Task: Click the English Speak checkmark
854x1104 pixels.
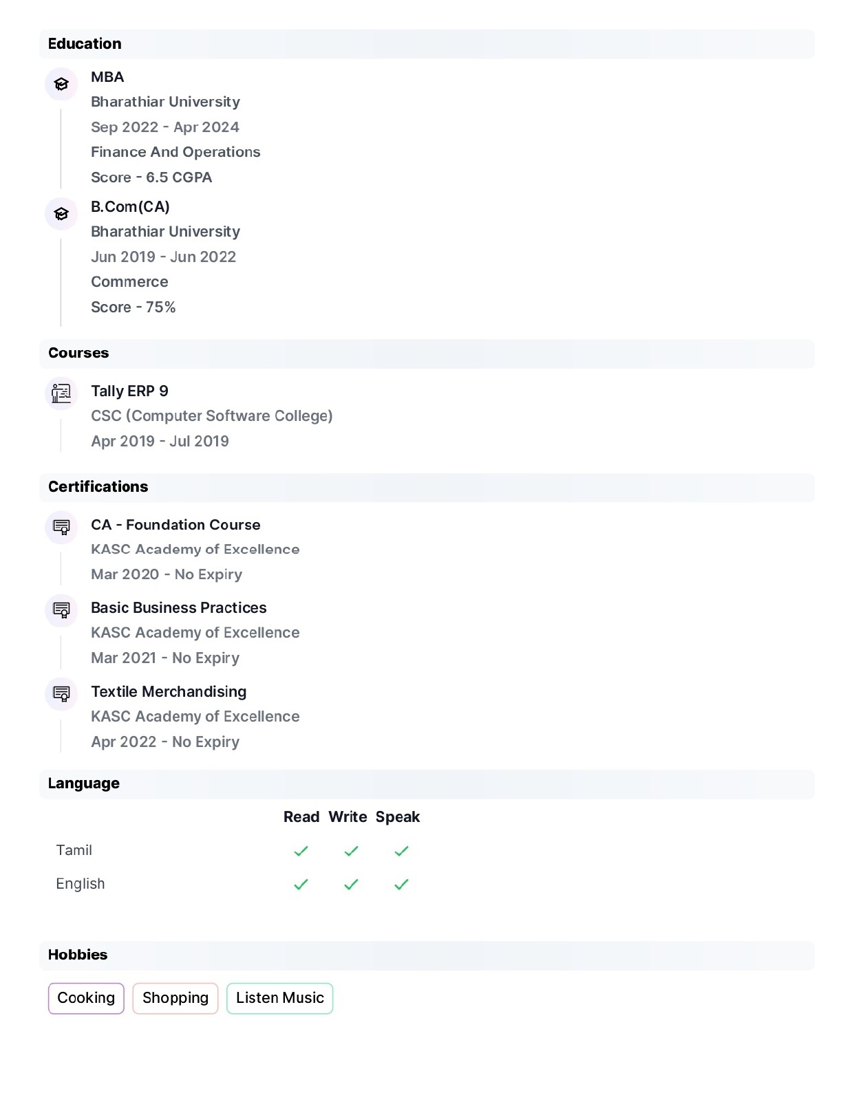Action: point(401,884)
